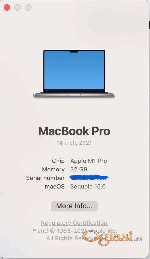Click the 1983-2025 Apple copyright line
This screenshot has height=259, width=150.
coord(74,231)
